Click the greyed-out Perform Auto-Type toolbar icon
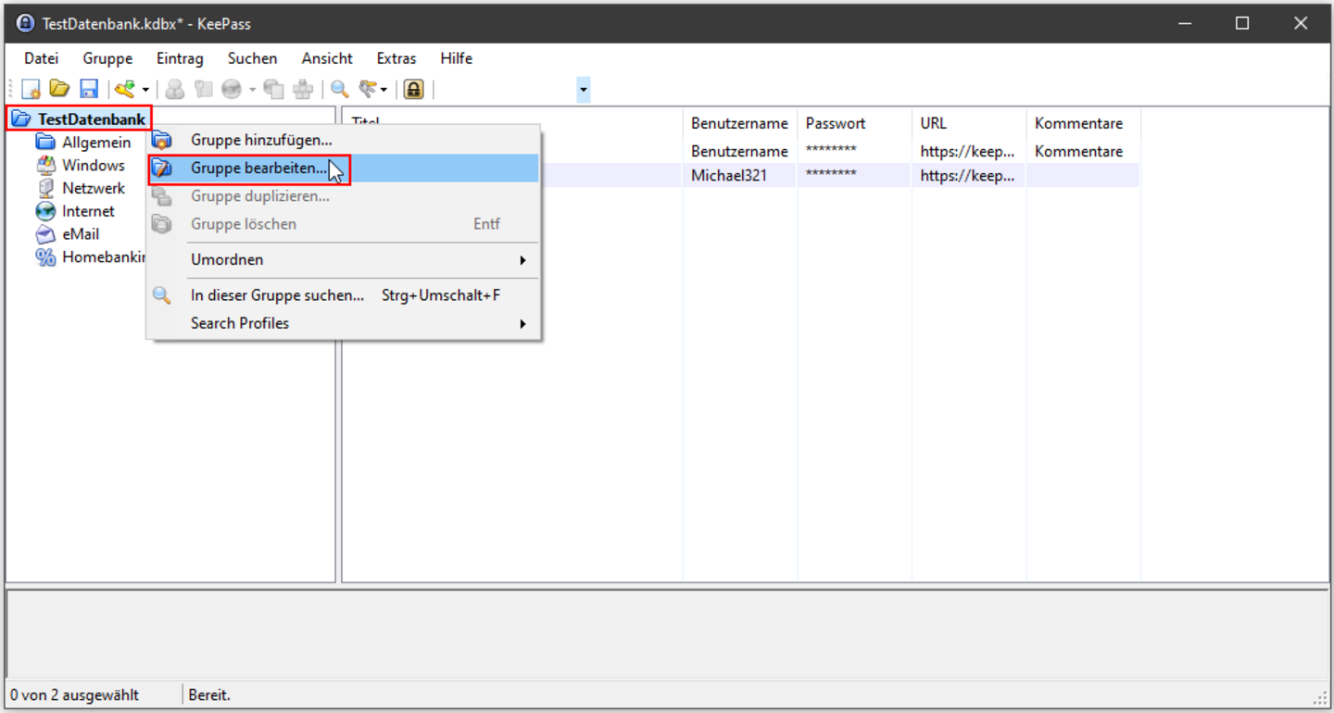 (303, 89)
